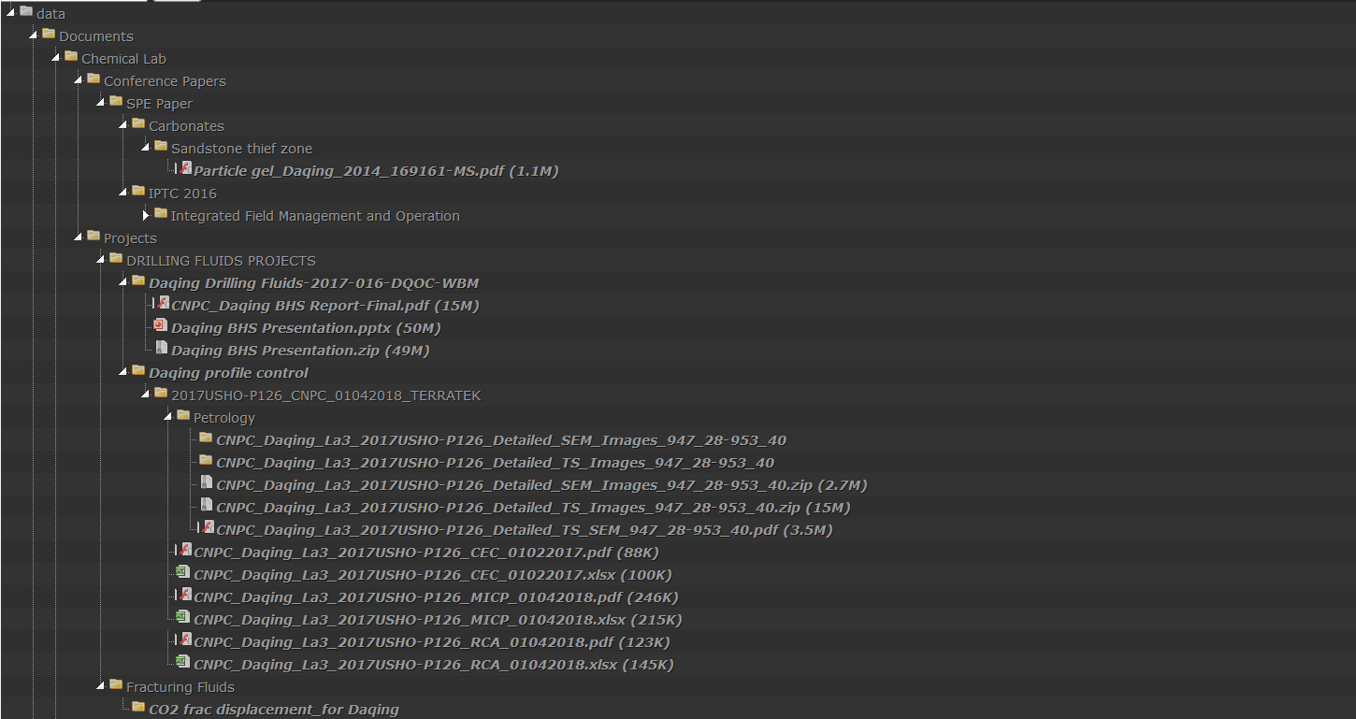
Task: Click the Conference Papers folder icon
Action: [x=94, y=79]
